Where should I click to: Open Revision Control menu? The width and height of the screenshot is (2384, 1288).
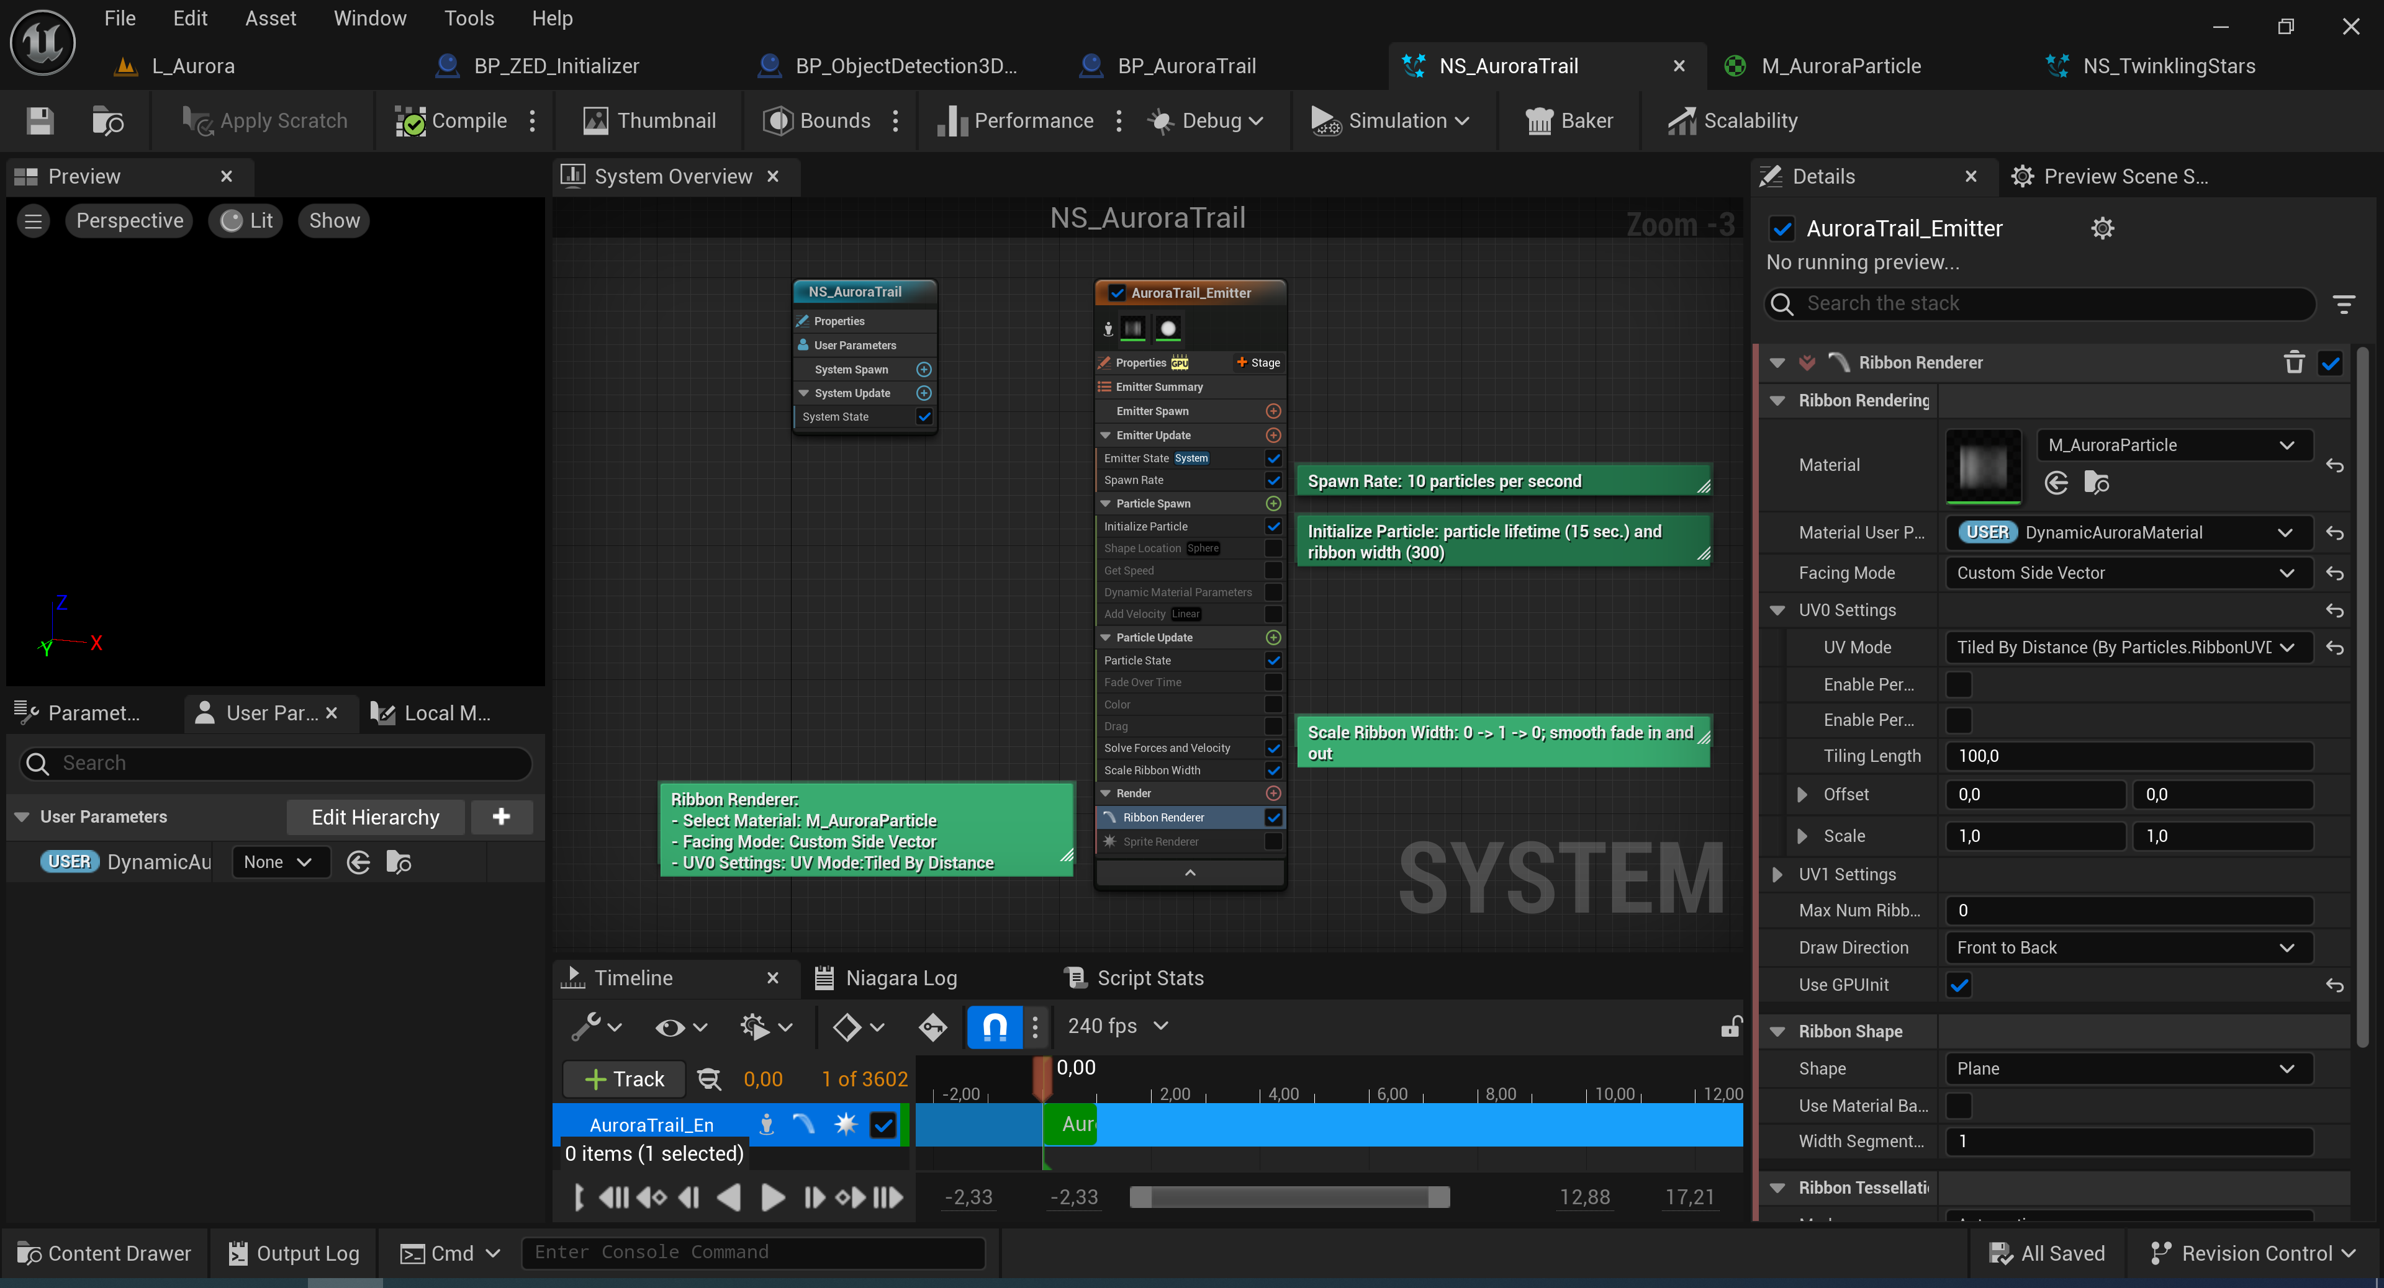2254,1253
